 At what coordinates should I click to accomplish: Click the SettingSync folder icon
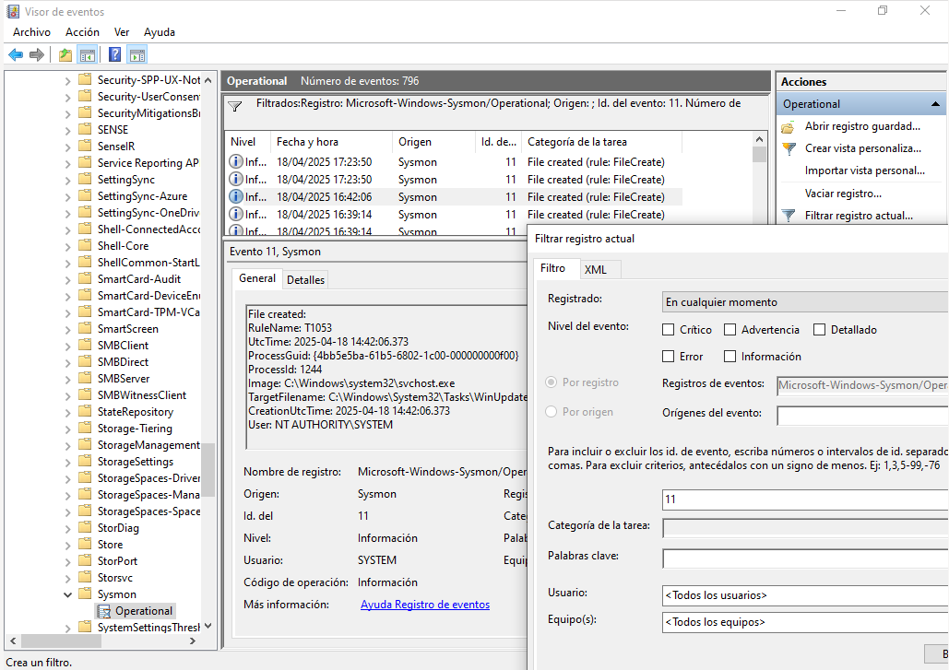(86, 179)
